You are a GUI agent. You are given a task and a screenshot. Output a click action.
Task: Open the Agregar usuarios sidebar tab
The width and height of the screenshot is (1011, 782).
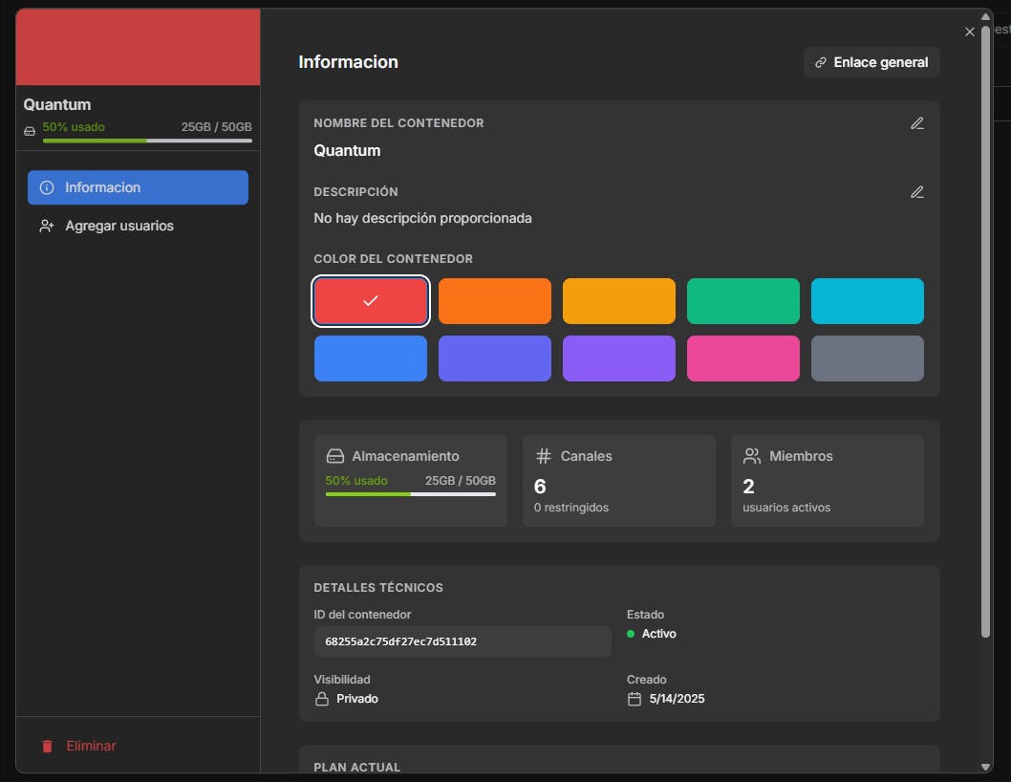138,226
